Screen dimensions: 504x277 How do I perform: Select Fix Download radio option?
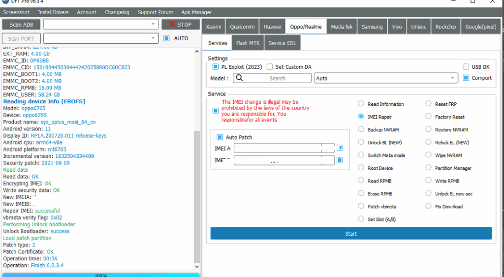point(428,206)
